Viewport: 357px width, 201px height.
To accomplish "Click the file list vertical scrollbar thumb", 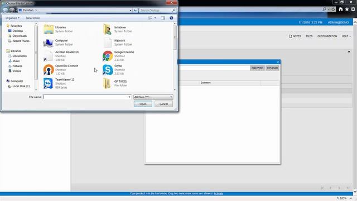I will point(175,37).
